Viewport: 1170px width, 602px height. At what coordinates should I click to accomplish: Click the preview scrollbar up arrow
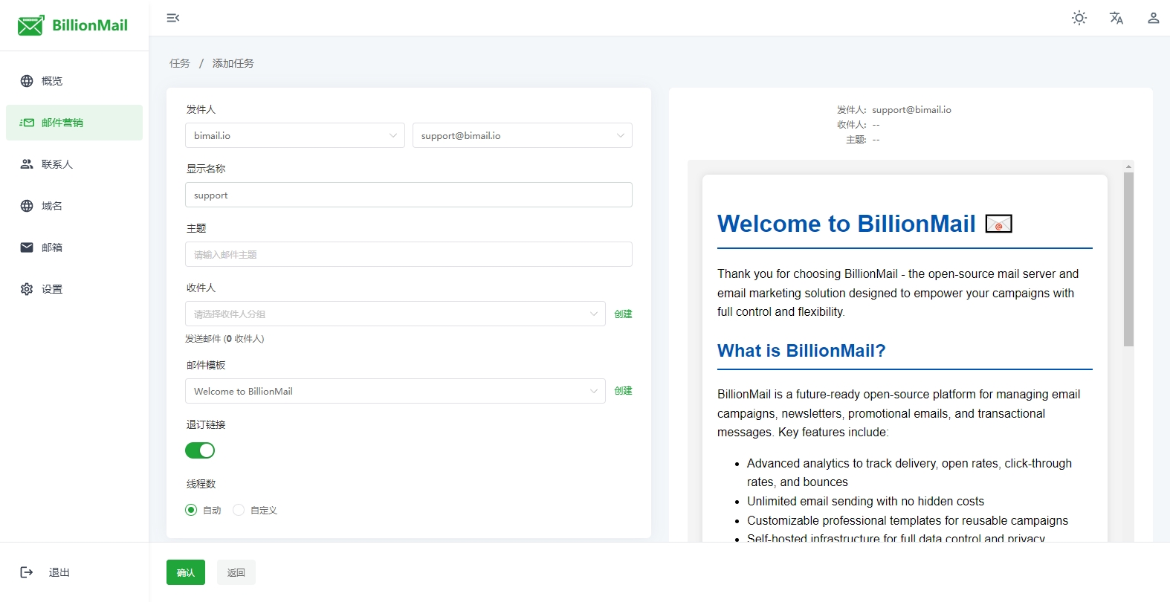coord(1128,166)
